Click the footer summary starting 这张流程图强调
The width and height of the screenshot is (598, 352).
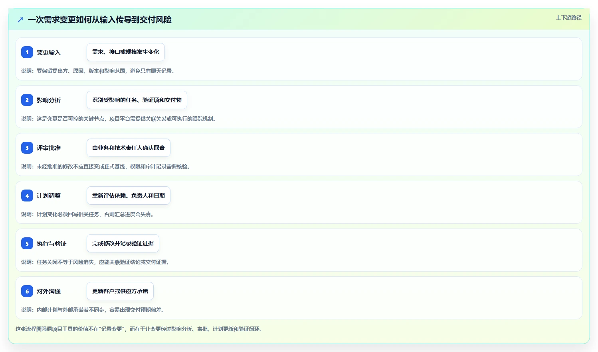pyautogui.click(x=139, y=329)
